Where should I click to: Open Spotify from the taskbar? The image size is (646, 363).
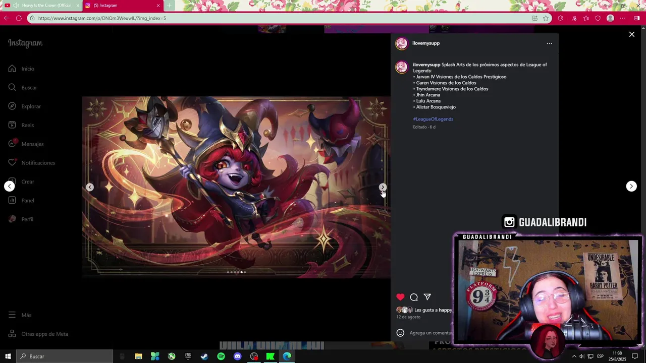221,356
